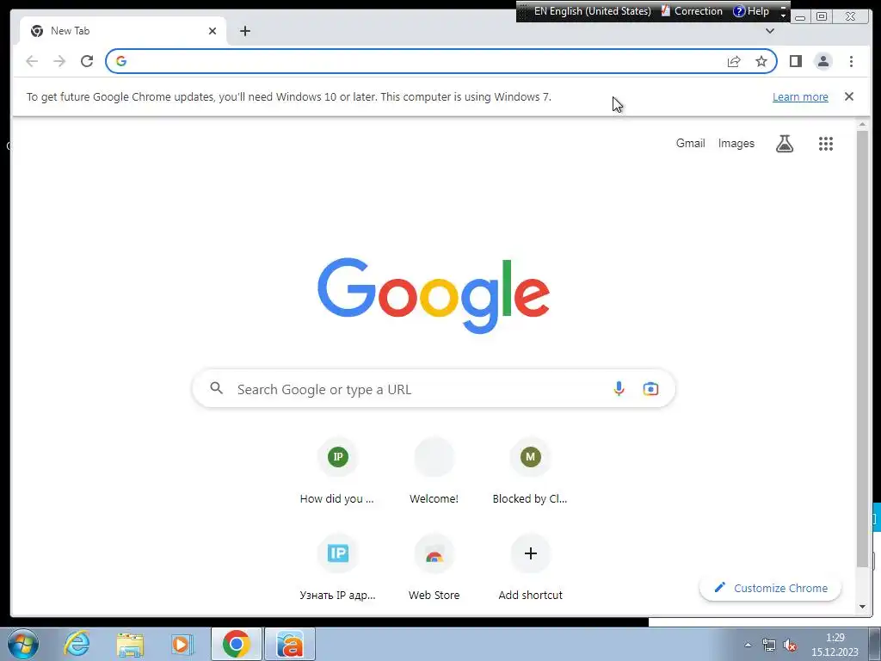The image size is (881, 661).
Task: Click the EN English language indicator
Action: [592, 11]
